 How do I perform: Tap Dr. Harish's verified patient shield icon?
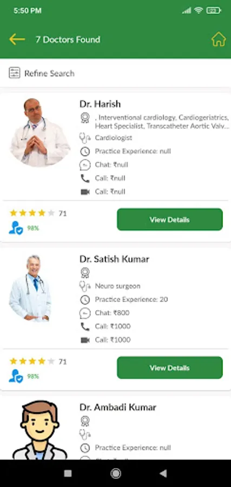(16, 228)
